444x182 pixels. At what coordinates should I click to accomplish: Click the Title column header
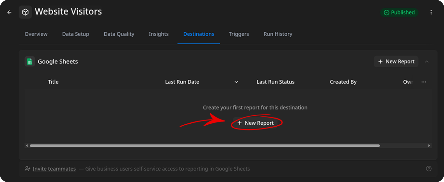pyautogui.click(x=53, y=82)
